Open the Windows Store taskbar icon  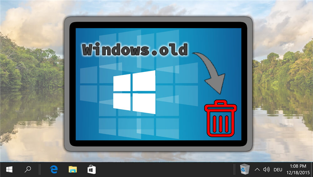click(x=91, y=170)
